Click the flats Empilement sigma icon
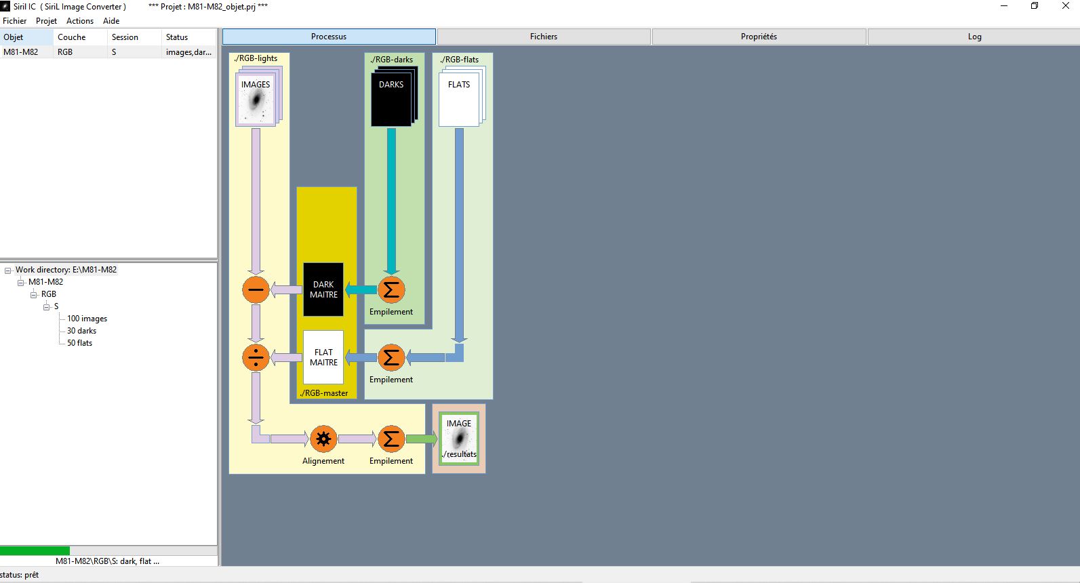Screen dimensions: 1080x583 391,357
